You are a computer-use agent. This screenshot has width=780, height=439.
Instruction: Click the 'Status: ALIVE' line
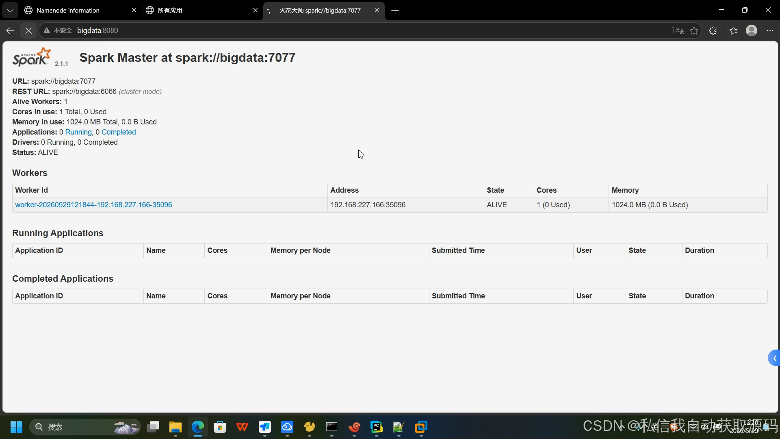coord(35,152)
